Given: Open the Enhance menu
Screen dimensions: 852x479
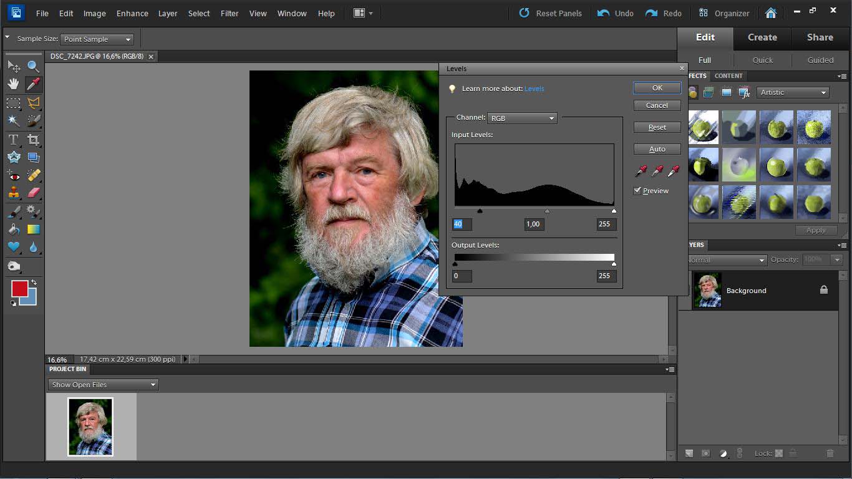Looking at the screenshot, I should (132, 13).
